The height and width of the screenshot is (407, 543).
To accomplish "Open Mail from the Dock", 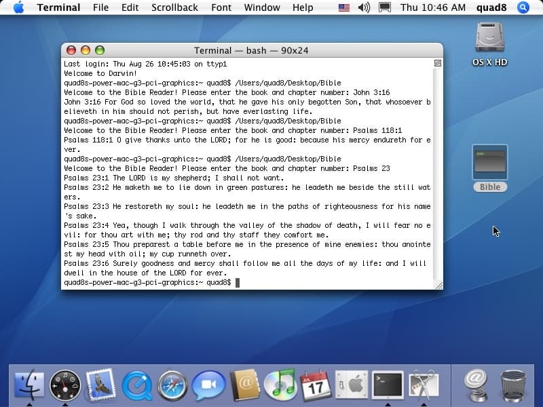I will 100,385.
